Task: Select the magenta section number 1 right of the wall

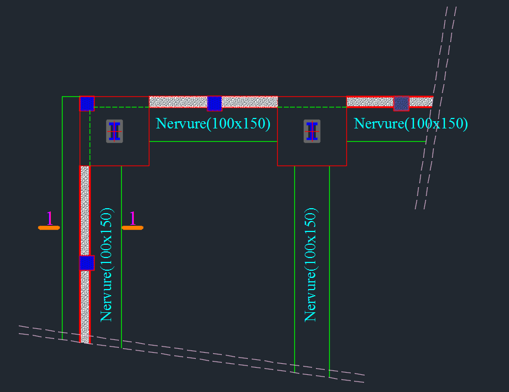Action: click(x=132, y=218)
